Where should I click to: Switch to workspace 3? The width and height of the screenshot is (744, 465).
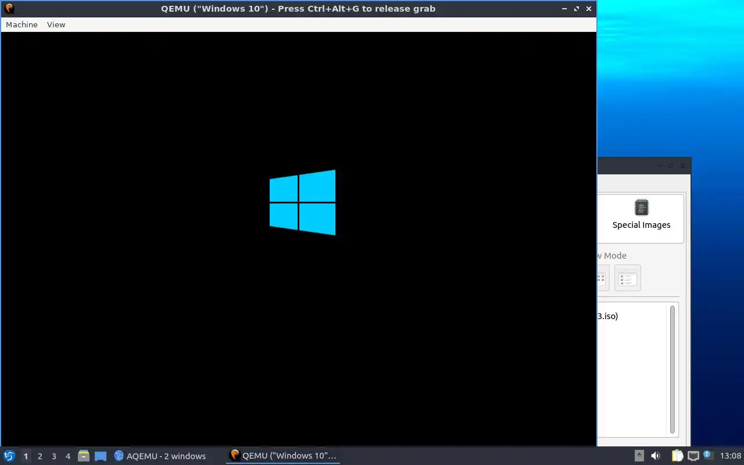[x=53, y=456]
